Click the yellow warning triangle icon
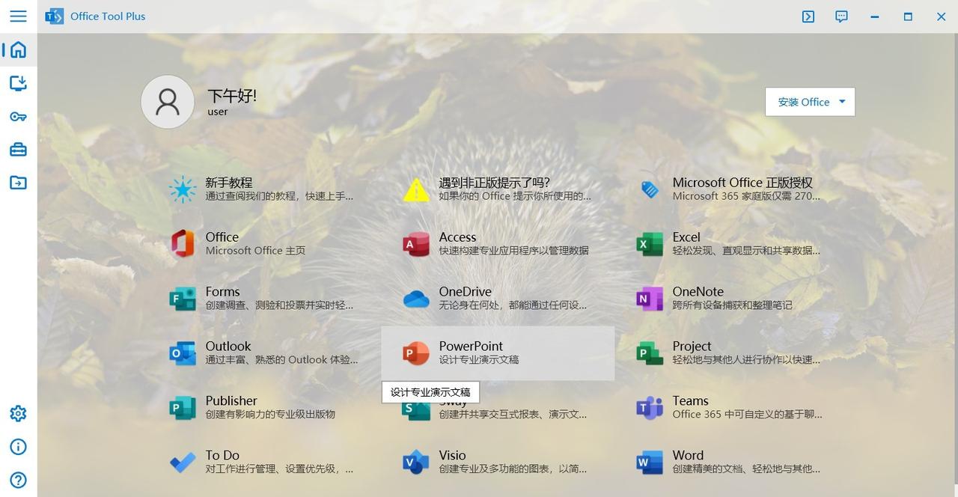958x497 pixels. 416,189
